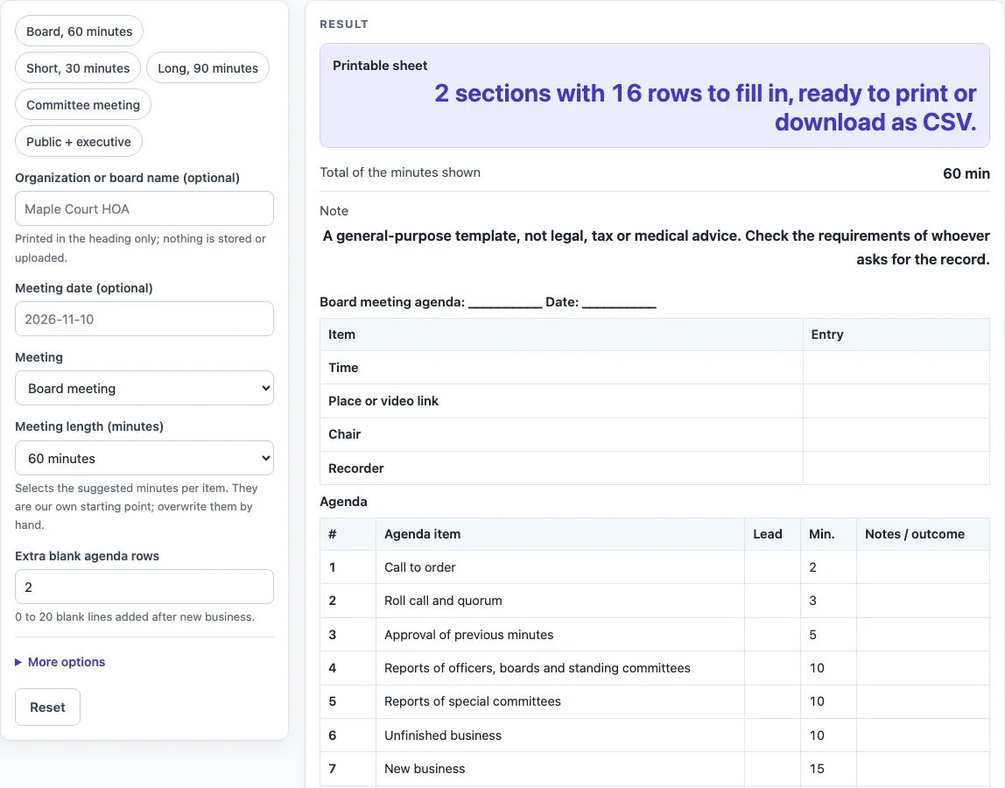
Task: Click the 'Lead' column header
Action: (x=767, y=534)
